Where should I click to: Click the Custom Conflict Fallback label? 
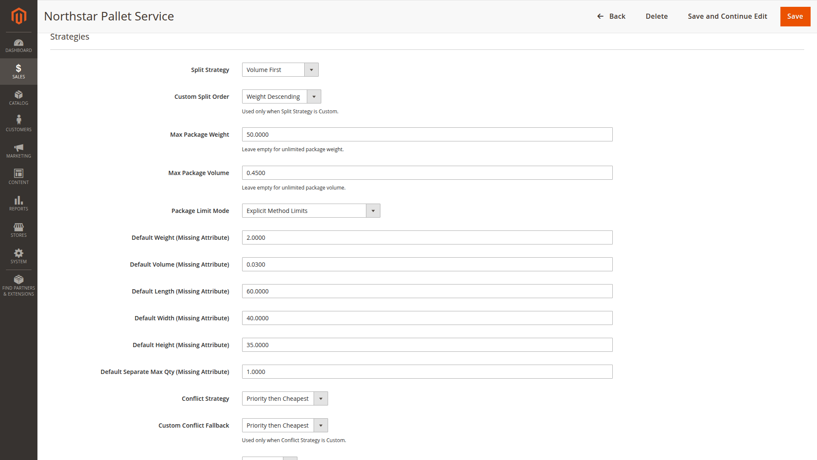pos(194,425)
